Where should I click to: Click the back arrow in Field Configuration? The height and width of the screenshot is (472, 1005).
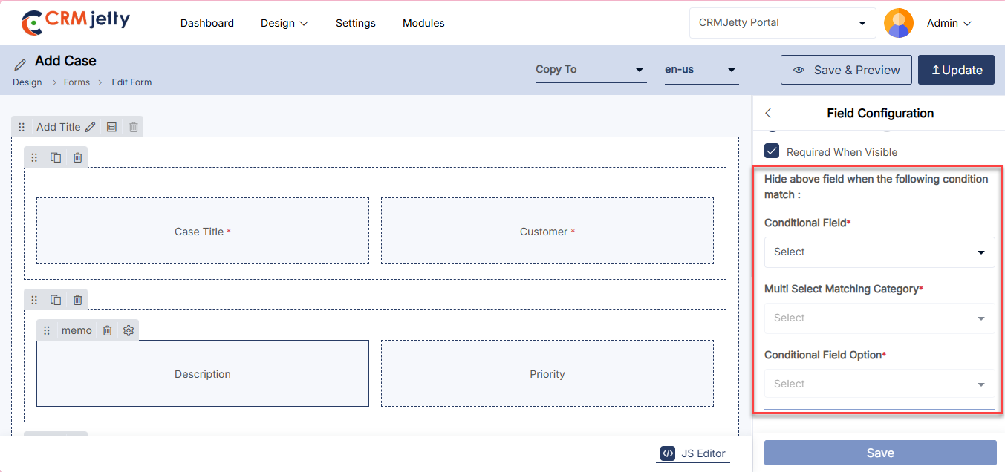pos(768,113)
